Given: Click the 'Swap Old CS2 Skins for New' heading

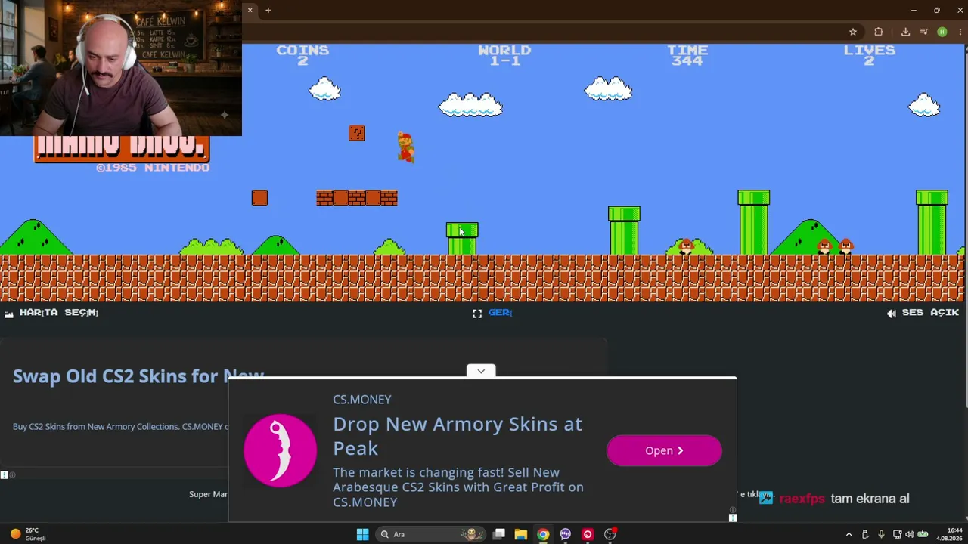Looking at the screenshot, I should 138,376.
